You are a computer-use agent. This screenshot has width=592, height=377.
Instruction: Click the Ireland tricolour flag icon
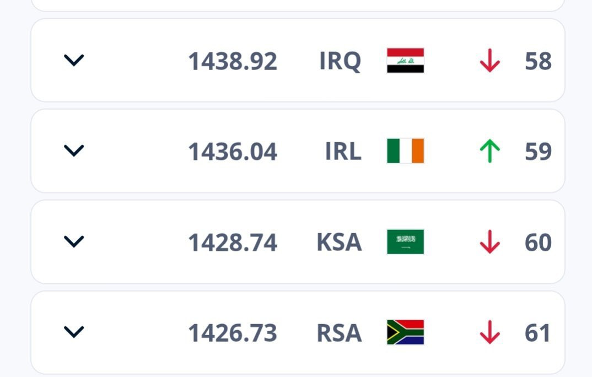pyautogui.click(x=406, y=151)
